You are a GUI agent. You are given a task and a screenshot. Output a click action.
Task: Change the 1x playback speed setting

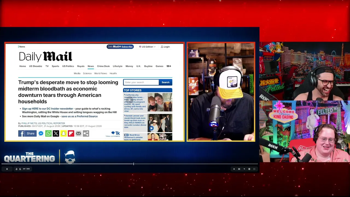tap(244, 169)
